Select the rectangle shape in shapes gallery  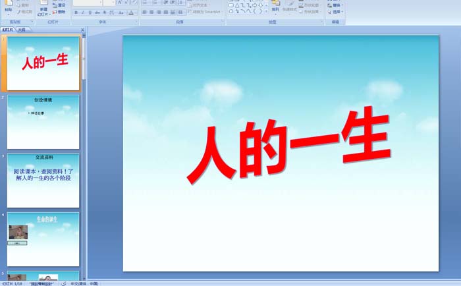click(x=231, y=5)
